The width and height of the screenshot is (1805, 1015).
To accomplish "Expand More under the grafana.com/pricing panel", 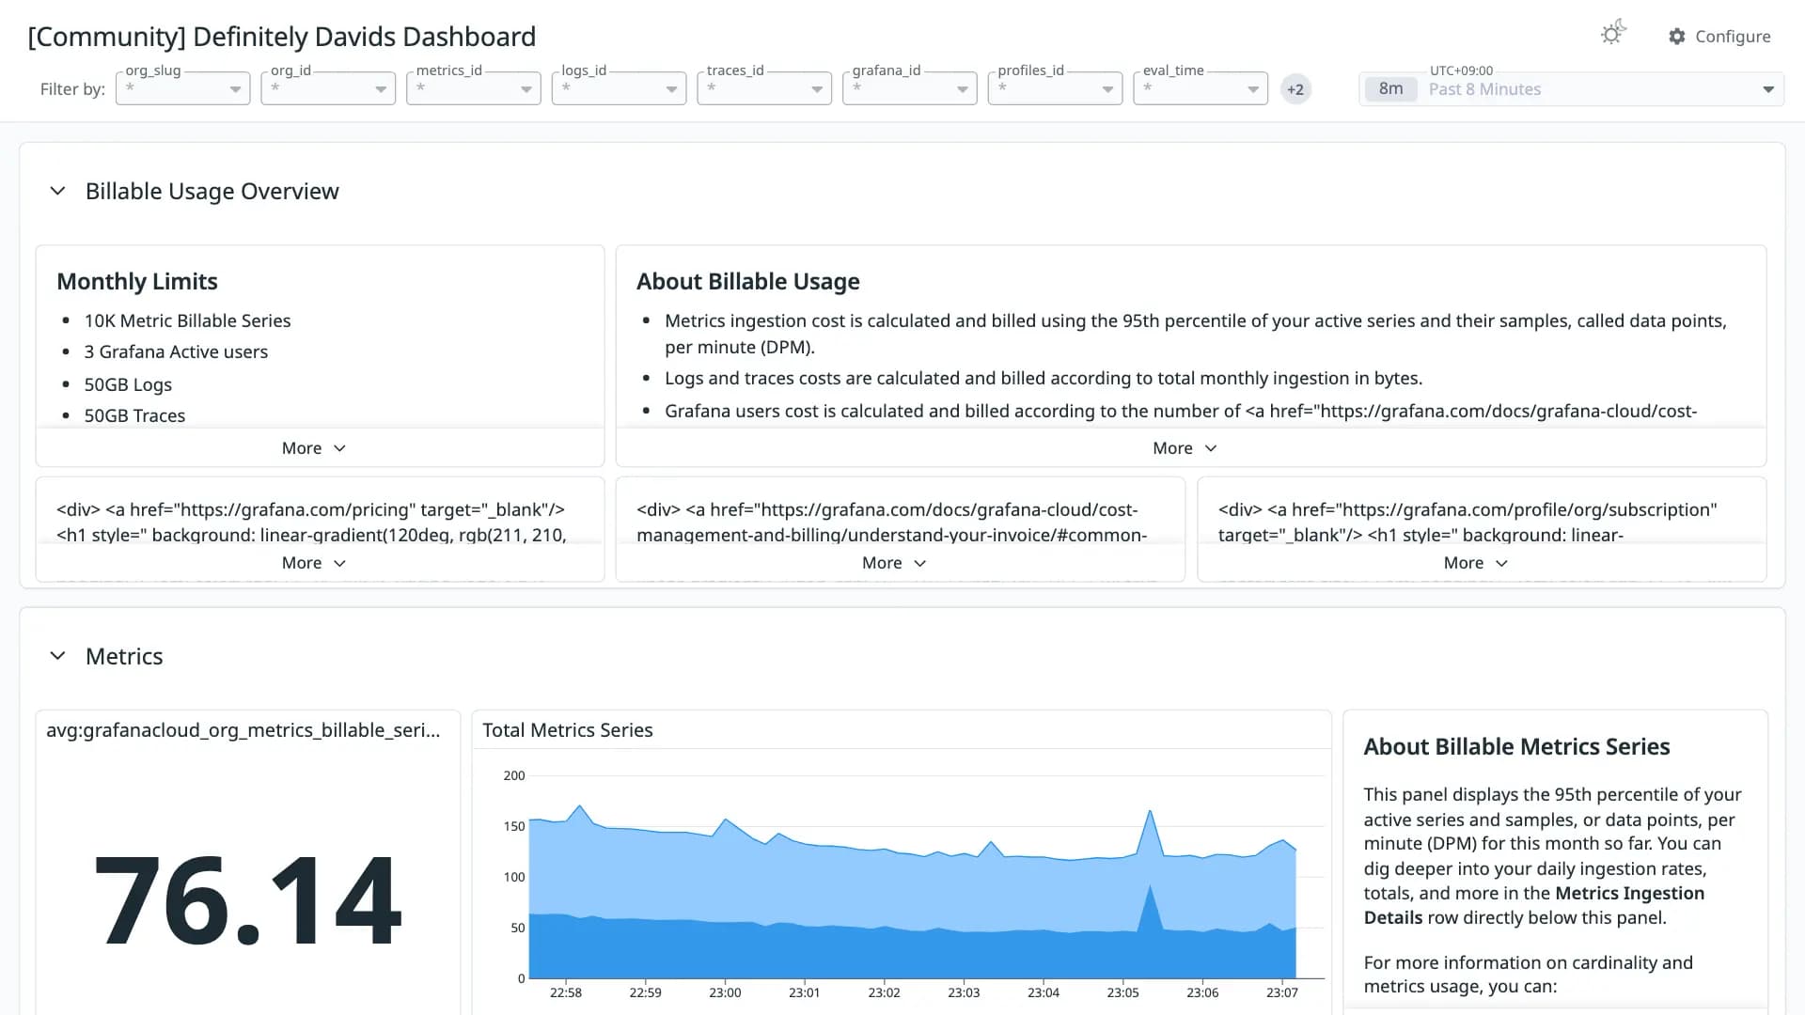I will (314, 563).
